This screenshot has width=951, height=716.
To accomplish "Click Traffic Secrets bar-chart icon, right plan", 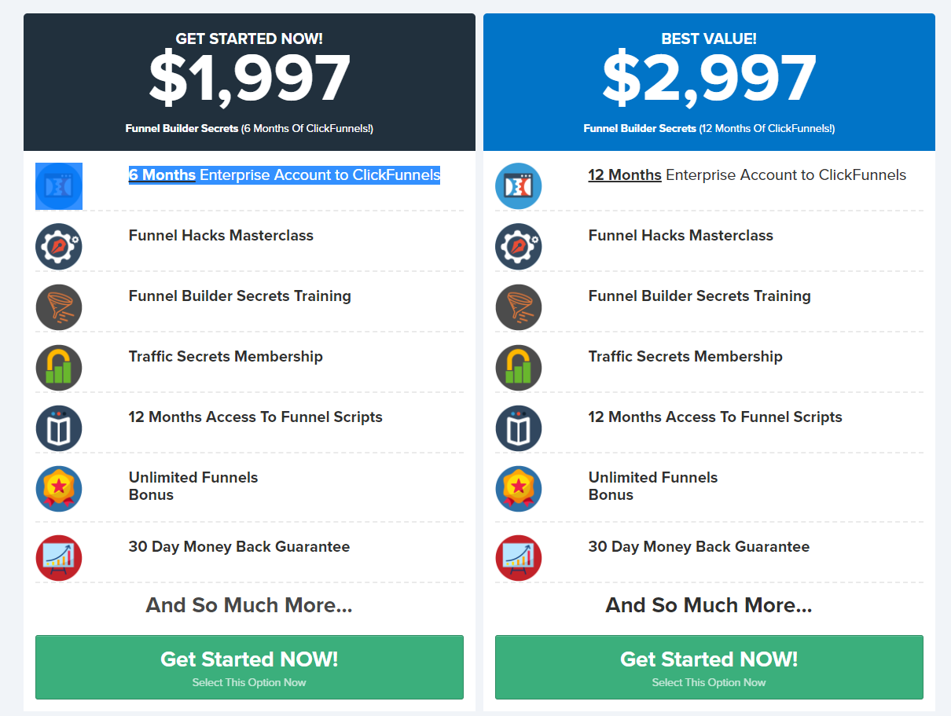I will point(519,368).
